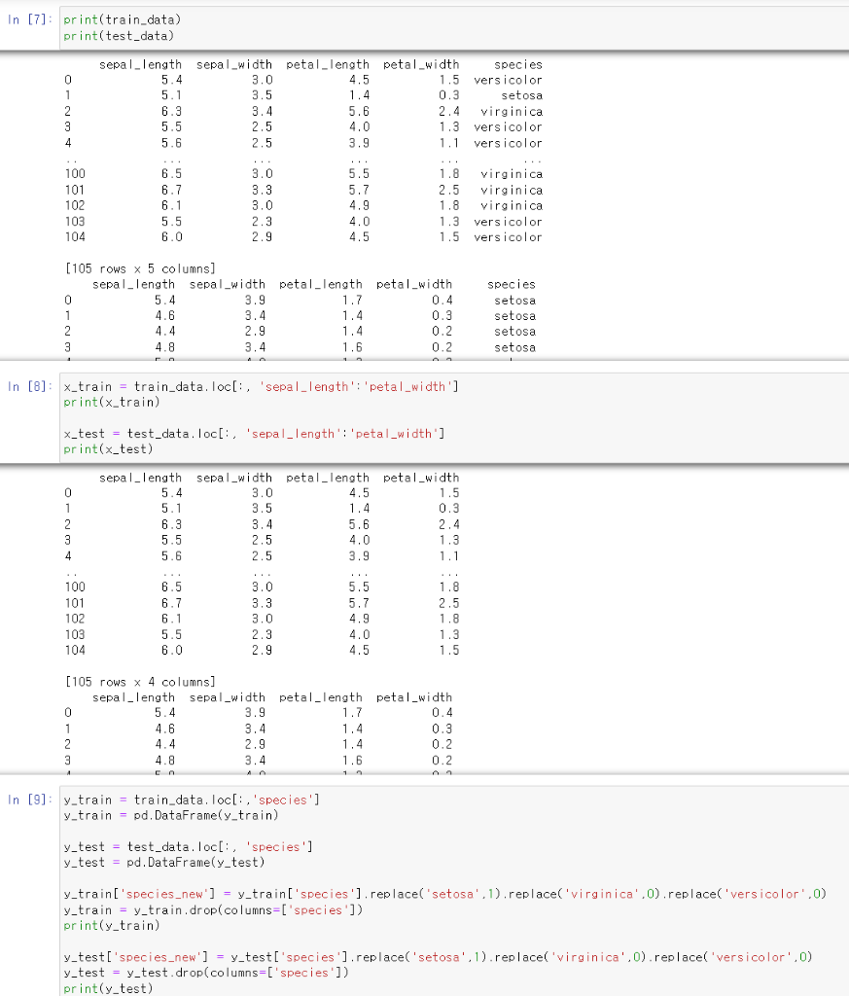Click the species column header in output
The width and height of the screenshot is (849, 996).
pos(517,64)
